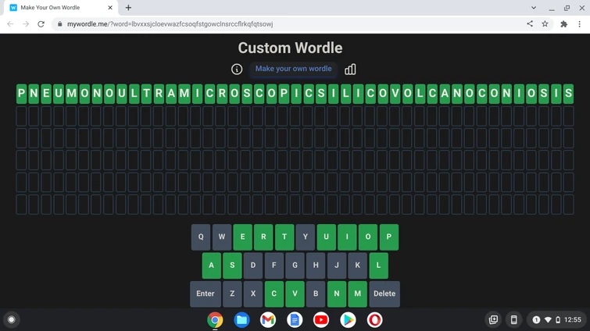Open Google Docs from the shelf
Image resolution: width=590 pixels, height=331 pixels.
coord(295,320)
